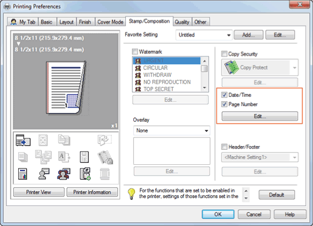This screenshot has height=226, width=313.
Task: Open the Copy Protect dropdown
Action: pos(260,67)
